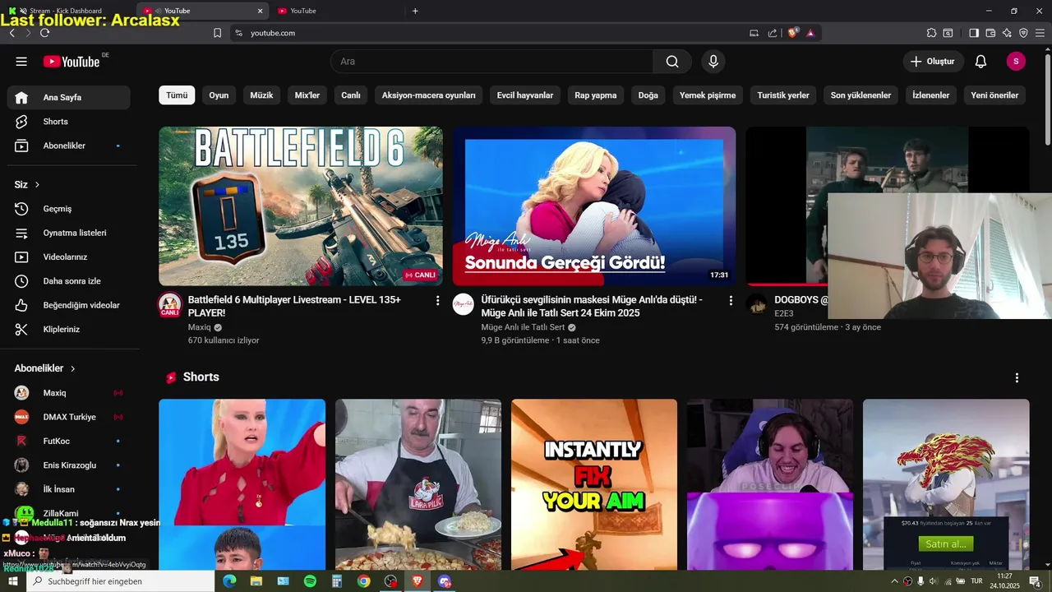The image size is (1052, 592).
Task: Bookmark this page using the address bar icon
Action: tap(218, 33)
